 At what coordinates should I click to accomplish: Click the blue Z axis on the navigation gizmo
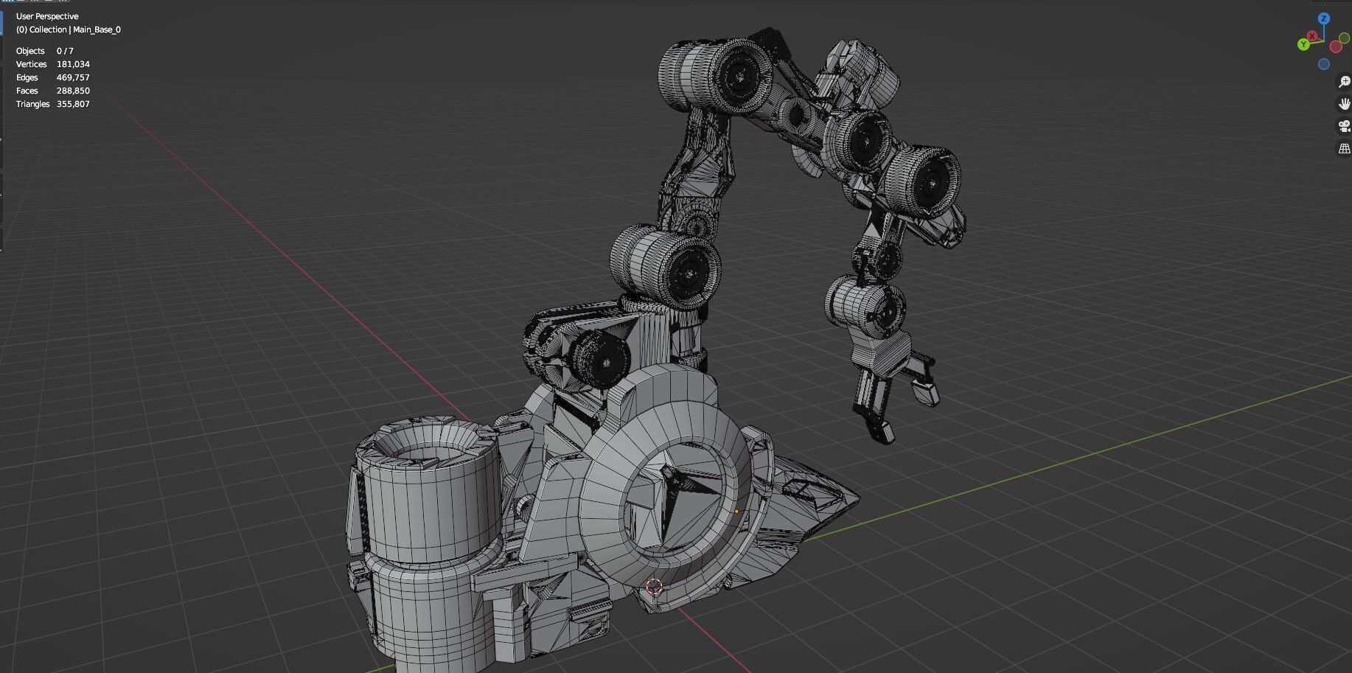pos(1324,18)
